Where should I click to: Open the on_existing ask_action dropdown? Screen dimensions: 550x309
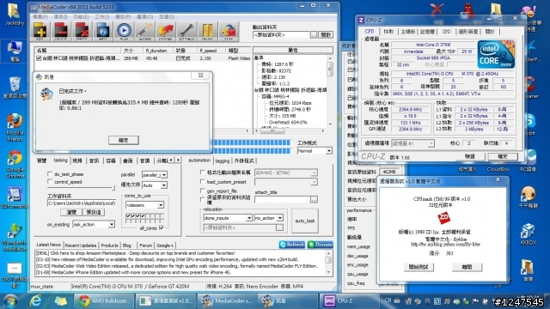pos(94,224)
